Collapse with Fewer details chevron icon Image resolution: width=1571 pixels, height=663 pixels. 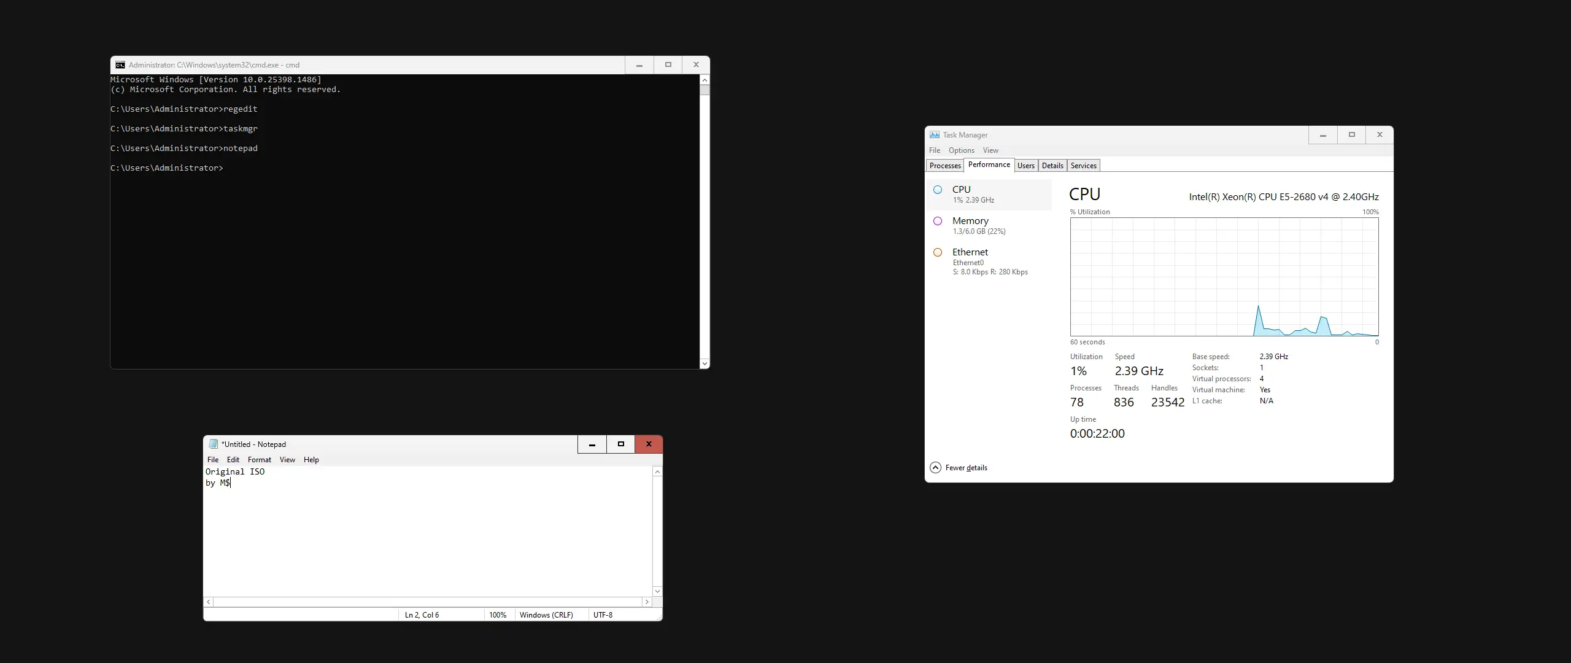click(935, 468)
